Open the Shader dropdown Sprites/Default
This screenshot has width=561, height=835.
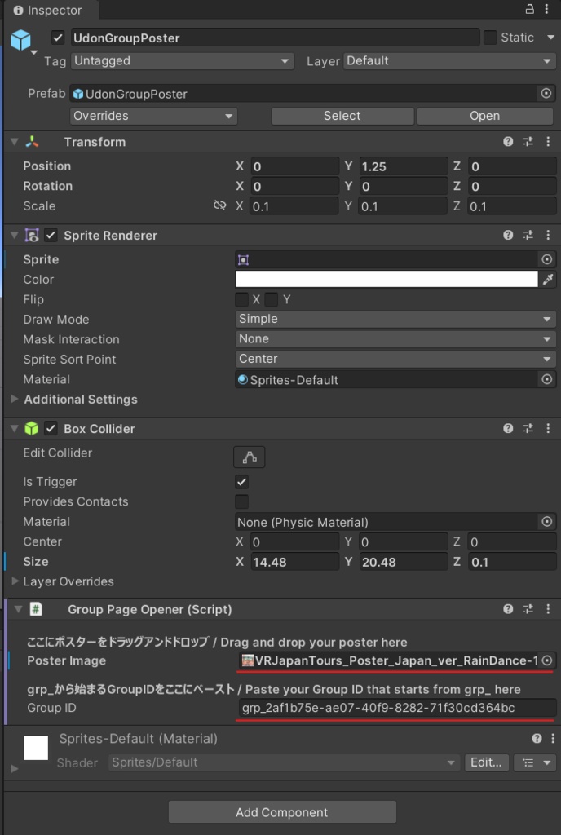tap(285, 762)
